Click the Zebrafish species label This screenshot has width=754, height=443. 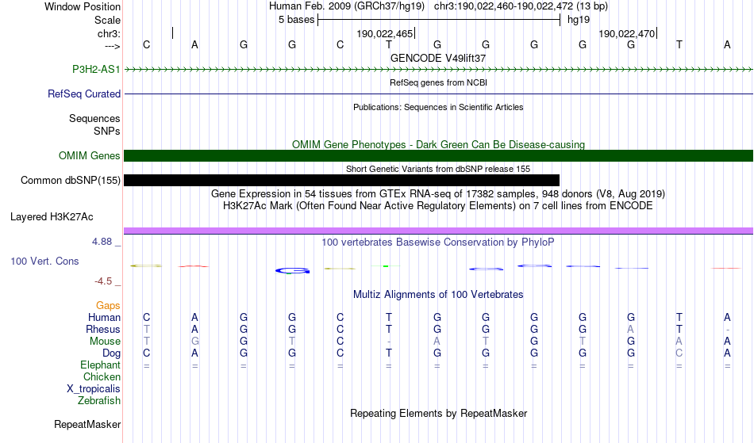(99, 400)
